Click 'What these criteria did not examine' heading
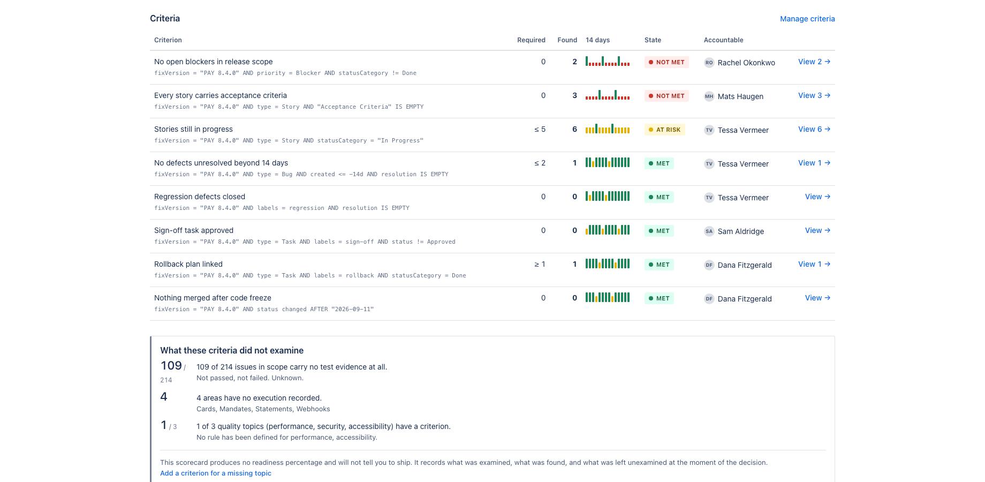 pos(232,350)
